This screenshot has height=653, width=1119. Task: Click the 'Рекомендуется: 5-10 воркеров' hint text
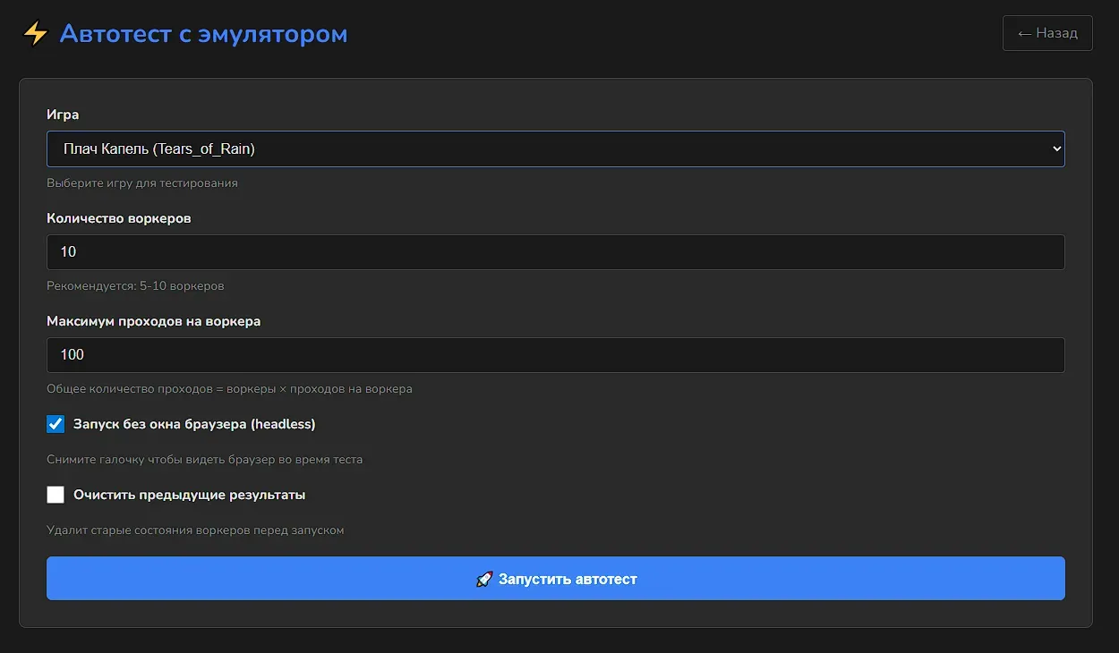[x=135, y=286]
